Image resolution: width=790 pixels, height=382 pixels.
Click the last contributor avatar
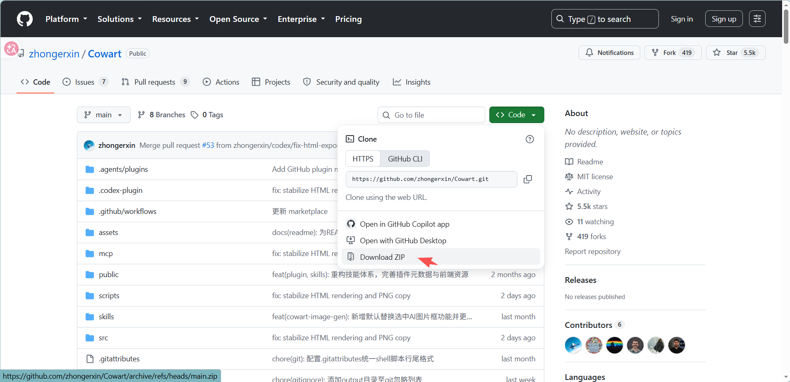(677, 345)
